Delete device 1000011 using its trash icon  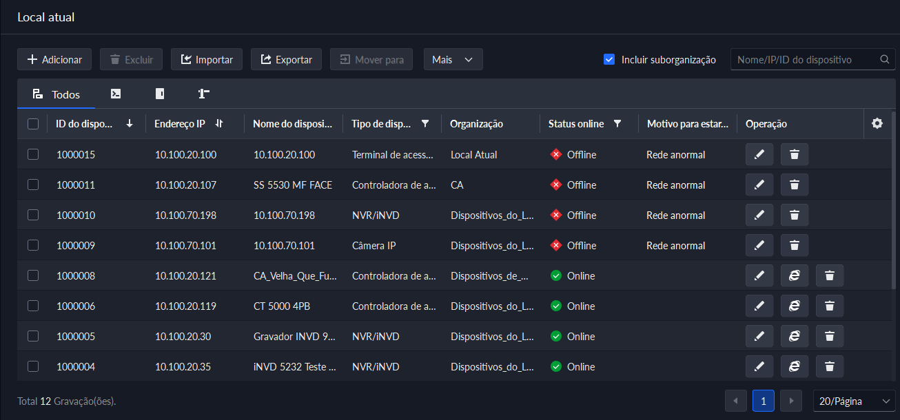click(794, 185)
